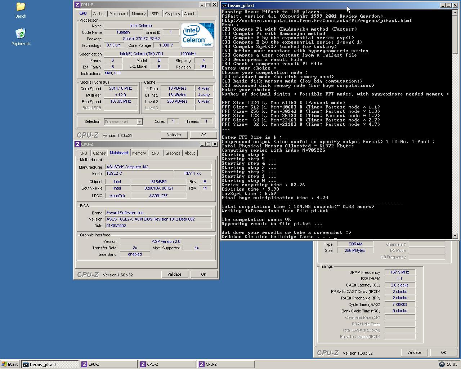461x369 pixels.
Task: Click the Manufacturer field ASUSTeK Computer INC.
Action: click(x=158, y=167)
